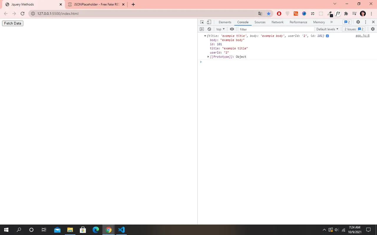
Task: Select the title: "example title" property
Action: tap(229, 48)
